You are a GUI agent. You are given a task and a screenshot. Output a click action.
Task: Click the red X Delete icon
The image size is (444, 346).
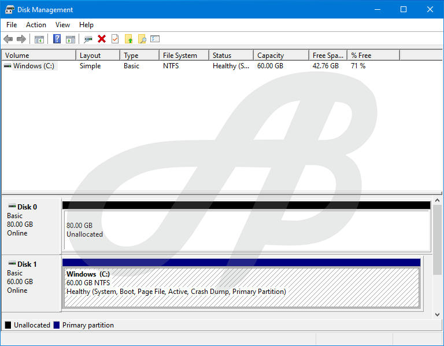point(102,39)
